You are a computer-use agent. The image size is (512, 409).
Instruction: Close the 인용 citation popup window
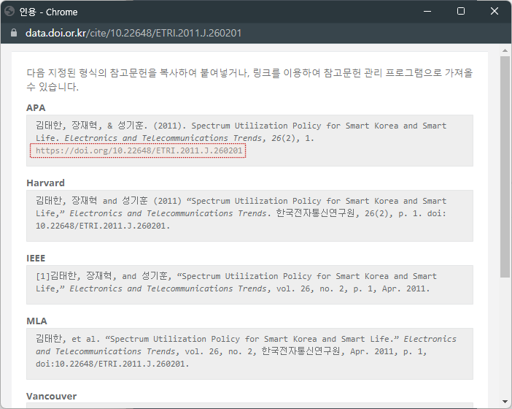(494, 11)
